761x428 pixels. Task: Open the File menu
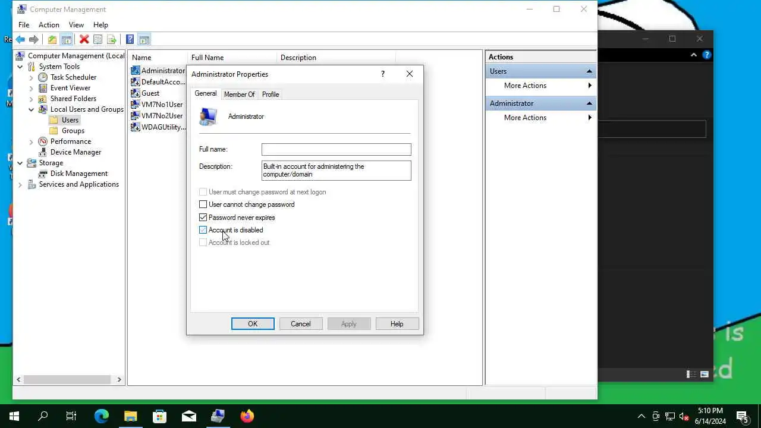(x=24, y=25)
